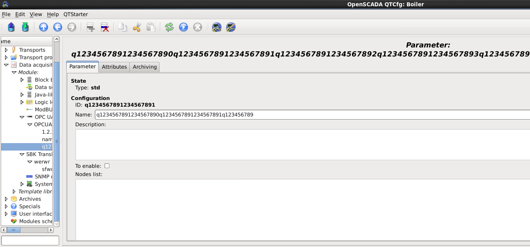The height and width of the screenshot is (247, 530).
Task: Refresh the page with green arrows icon
Action: point(169,27)
